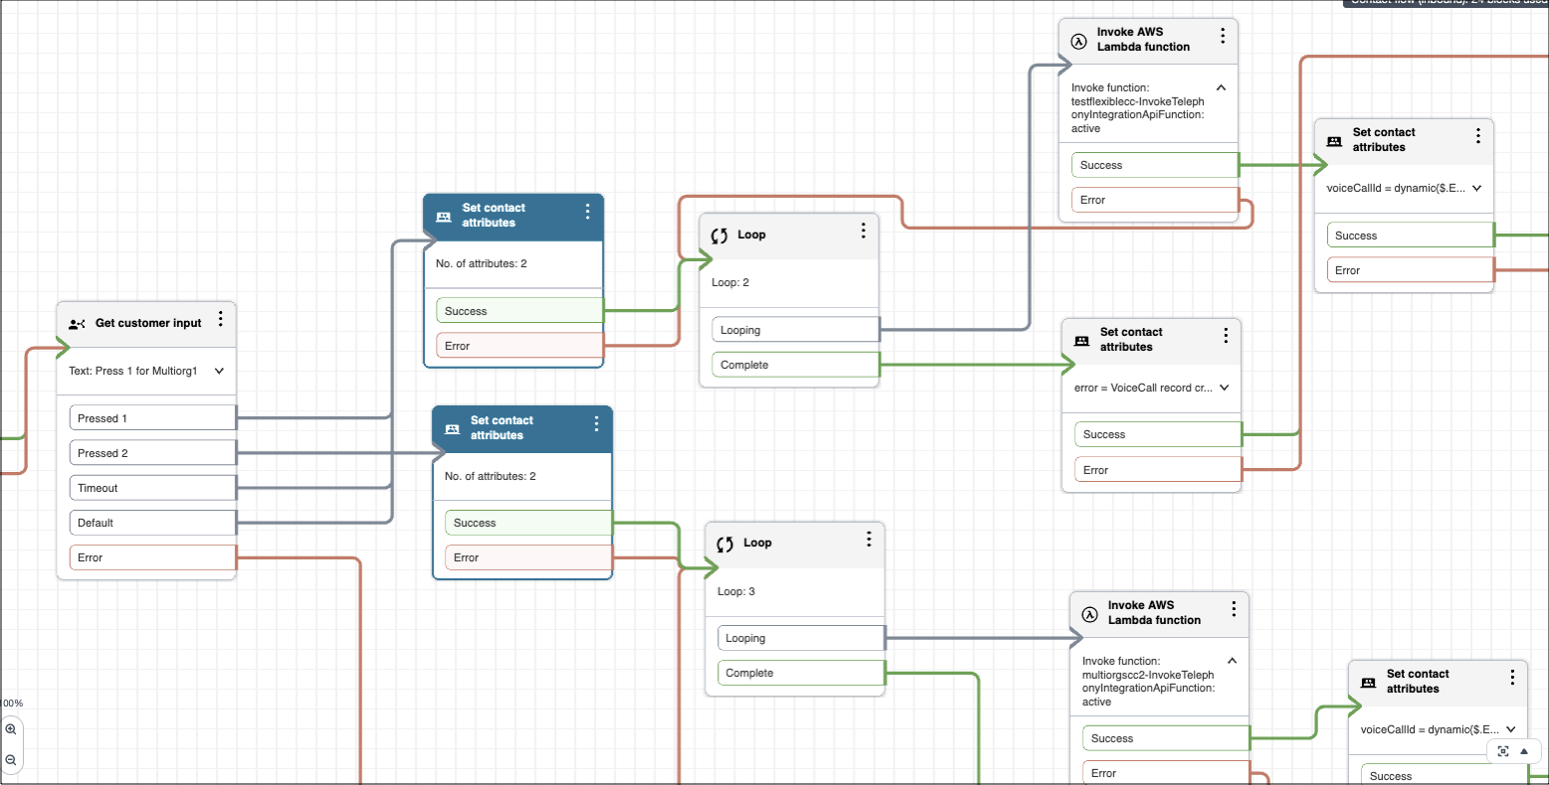The image size is (1549, 785).
Task: Click 'Complete' branch of the Loop: 3 block
Action: [x=801, y=673]
